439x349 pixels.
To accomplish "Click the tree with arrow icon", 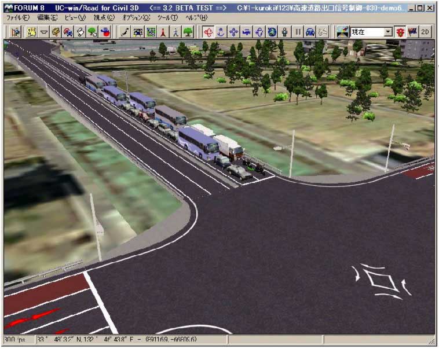I will pos(93,32).
